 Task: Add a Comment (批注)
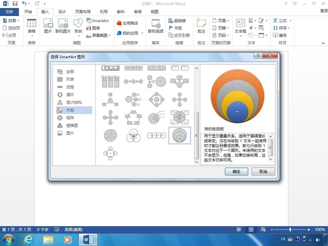[x=201, y=26]
